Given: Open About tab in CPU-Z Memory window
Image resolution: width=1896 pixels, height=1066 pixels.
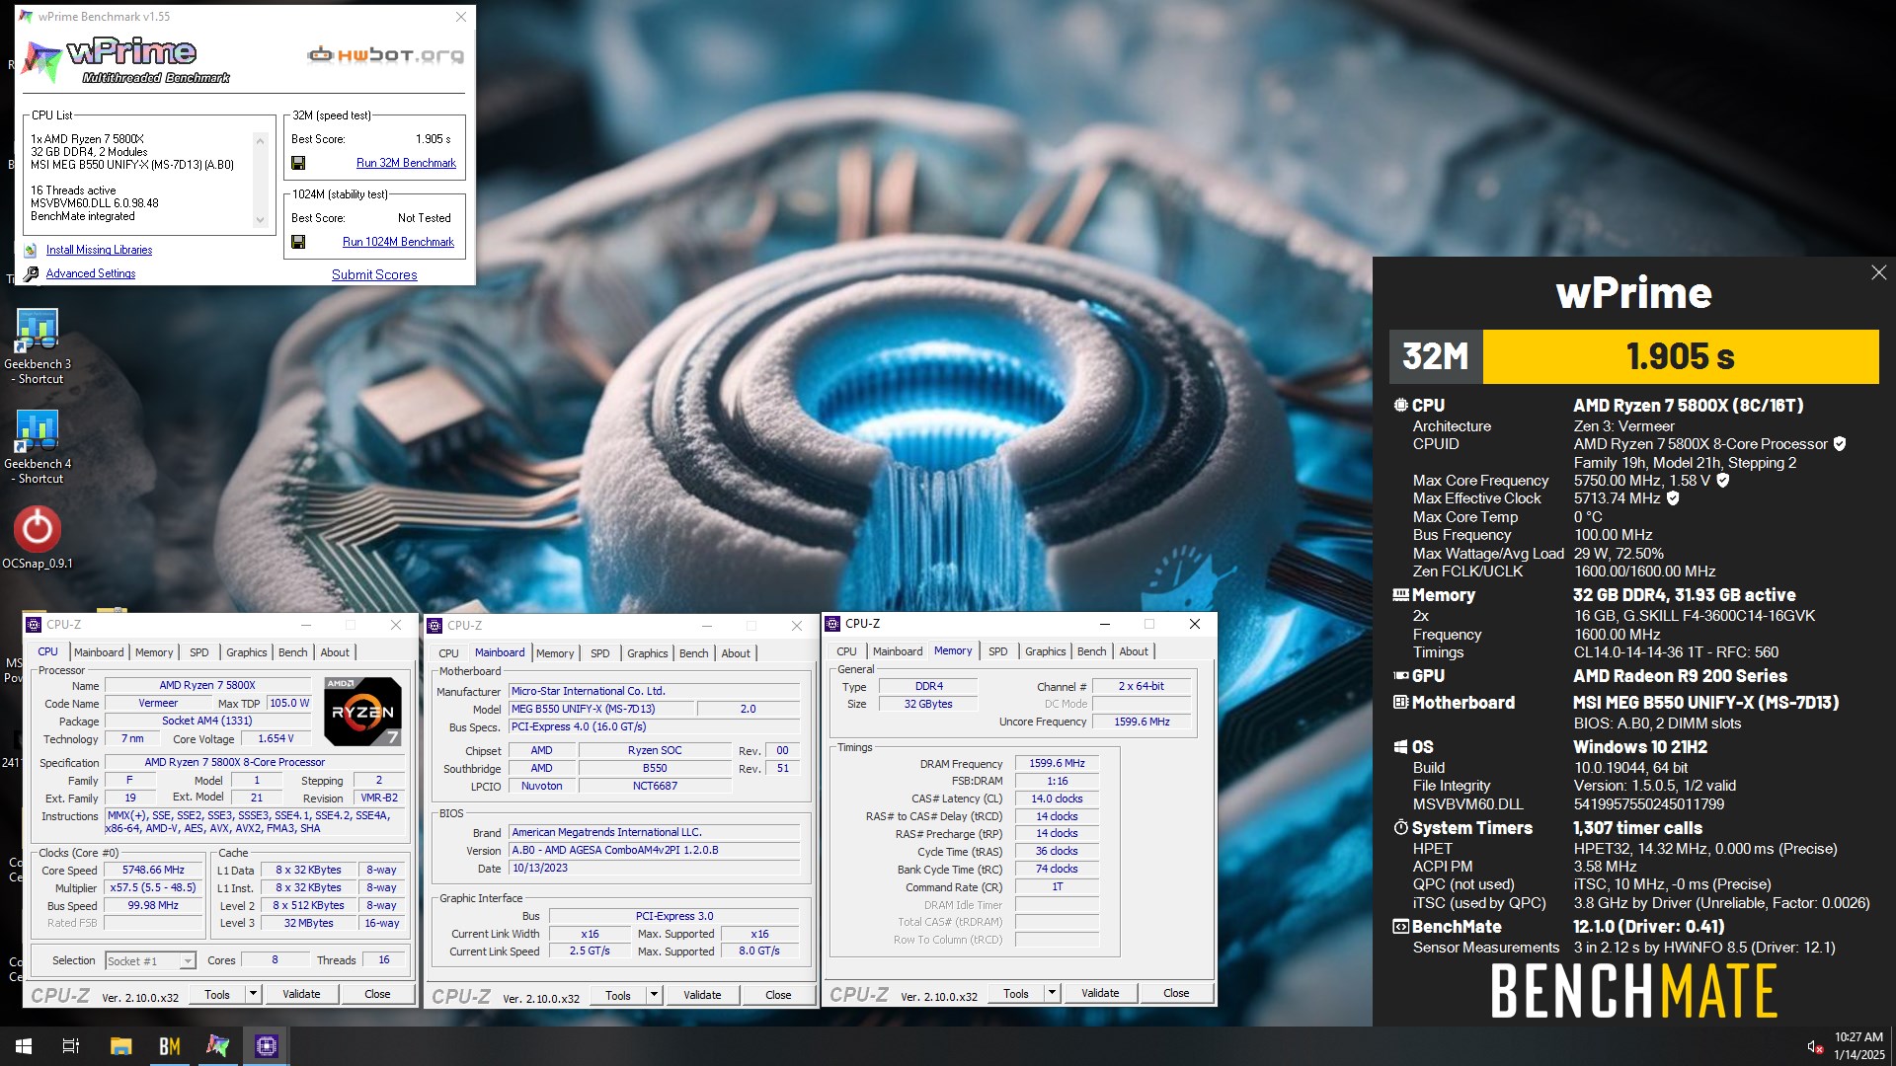Looking at the screenshot, I should pos(1134,651).
